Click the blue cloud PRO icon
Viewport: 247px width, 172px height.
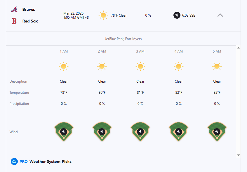pyautogui.click(x=14, y=161)
